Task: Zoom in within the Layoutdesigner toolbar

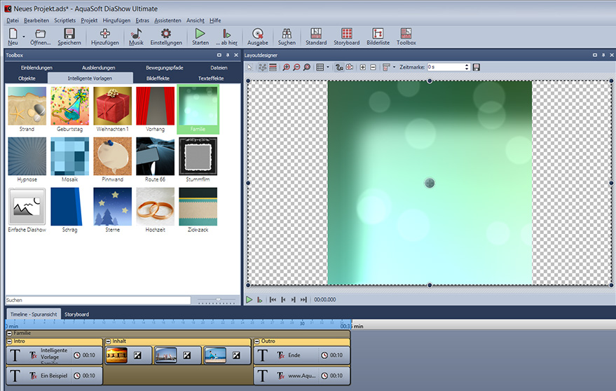Action: (286, 67)
